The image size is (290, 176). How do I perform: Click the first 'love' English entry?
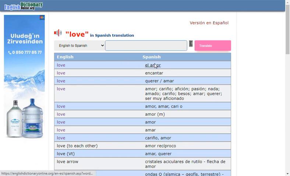click(x=61, y=65)
